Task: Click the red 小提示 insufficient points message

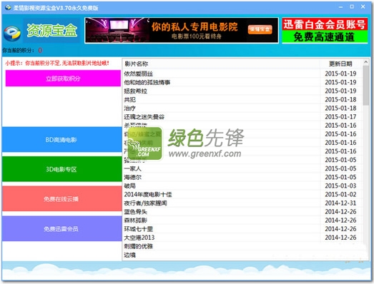Action: tap(57, 63)
